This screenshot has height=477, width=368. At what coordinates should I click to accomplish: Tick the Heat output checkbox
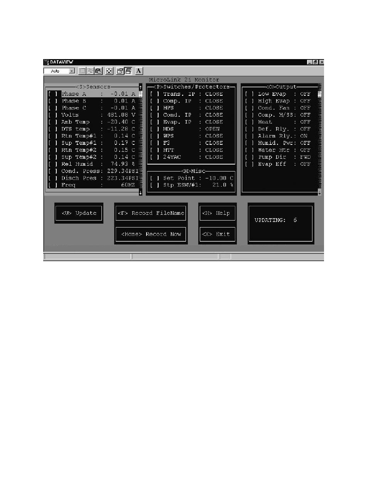tap(250, 122)
